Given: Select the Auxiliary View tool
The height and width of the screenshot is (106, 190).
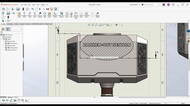Looking at the screenshot, I should (30, 15).
